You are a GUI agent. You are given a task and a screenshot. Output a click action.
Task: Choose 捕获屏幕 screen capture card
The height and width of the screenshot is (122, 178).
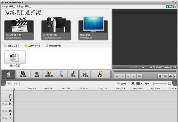point(93,29)
